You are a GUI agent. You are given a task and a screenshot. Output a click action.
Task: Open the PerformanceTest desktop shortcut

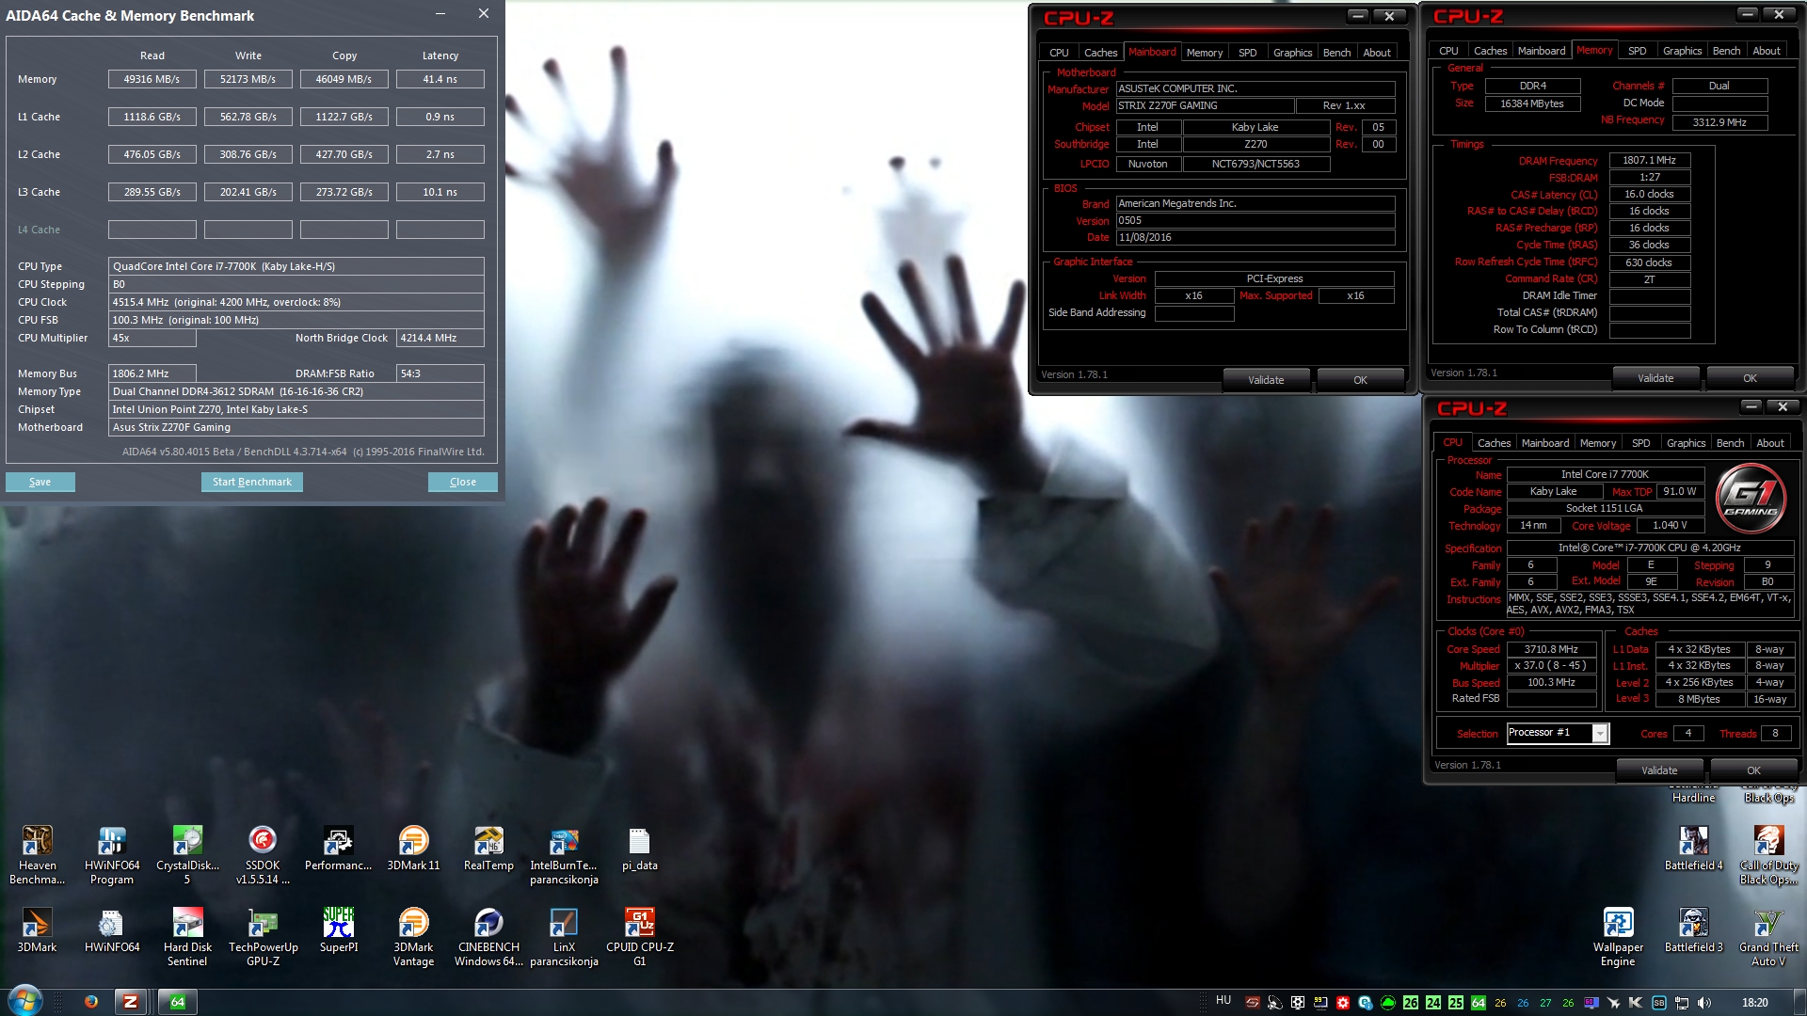coord(338,848)
